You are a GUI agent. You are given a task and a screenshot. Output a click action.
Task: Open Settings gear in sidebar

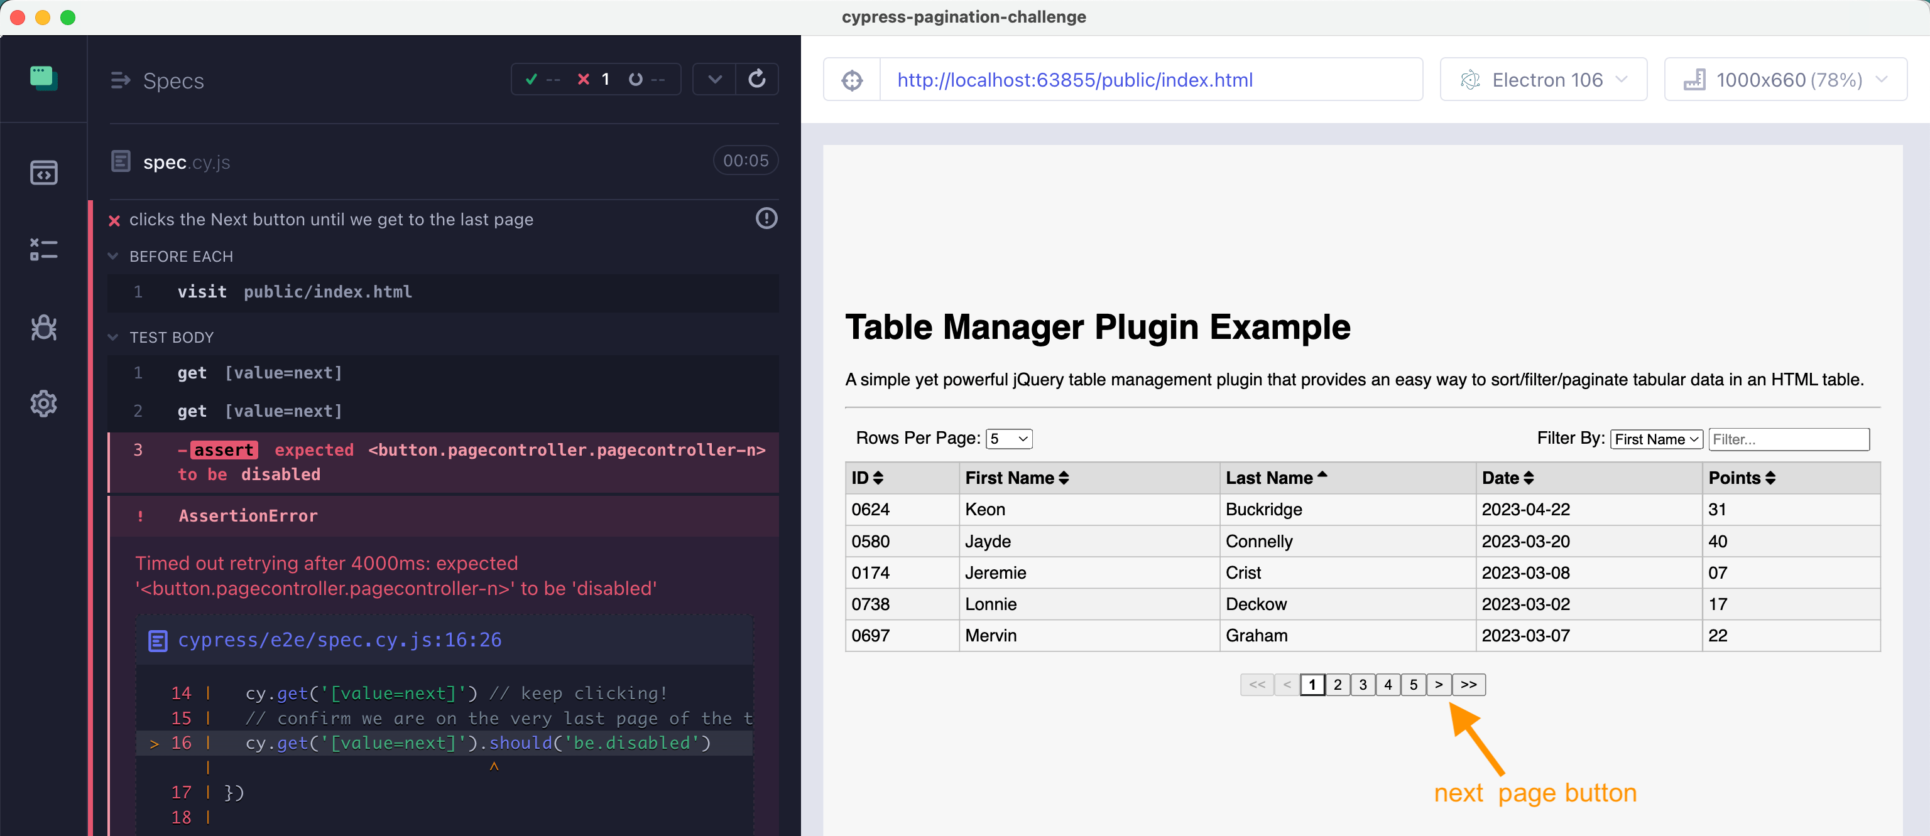click(x=43, y=404)
